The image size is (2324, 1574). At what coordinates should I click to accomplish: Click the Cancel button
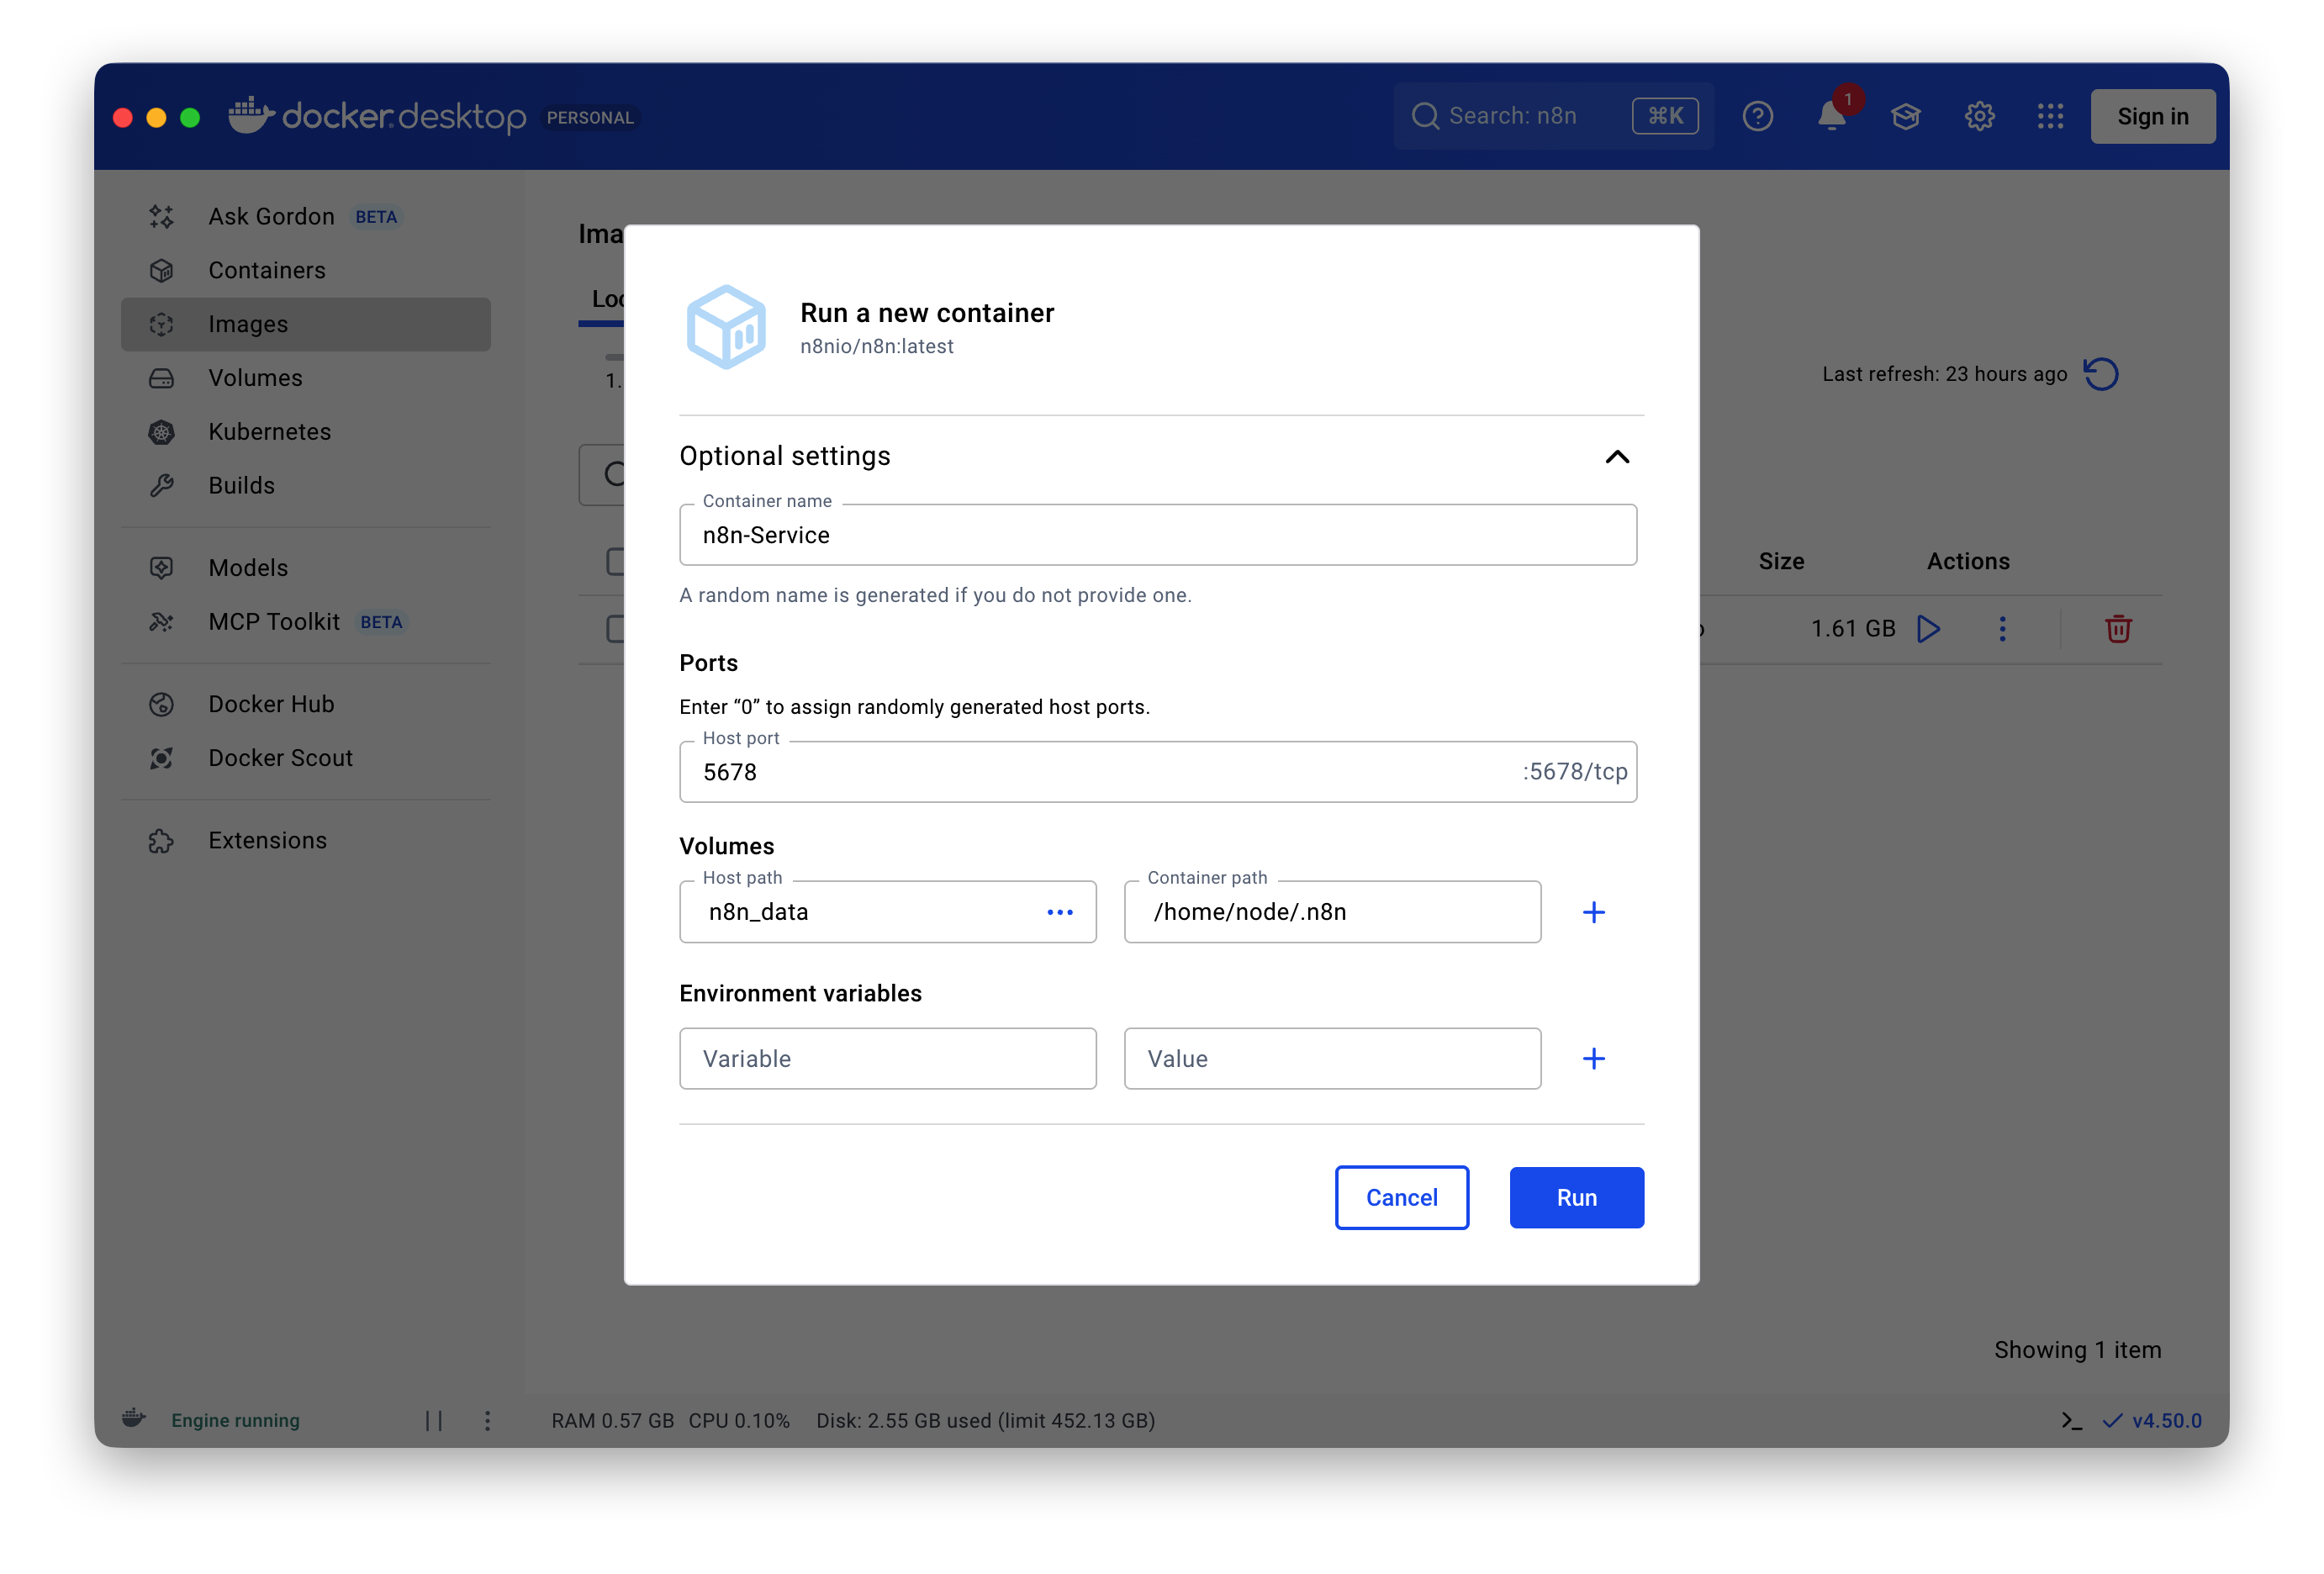[1401, 1197]
